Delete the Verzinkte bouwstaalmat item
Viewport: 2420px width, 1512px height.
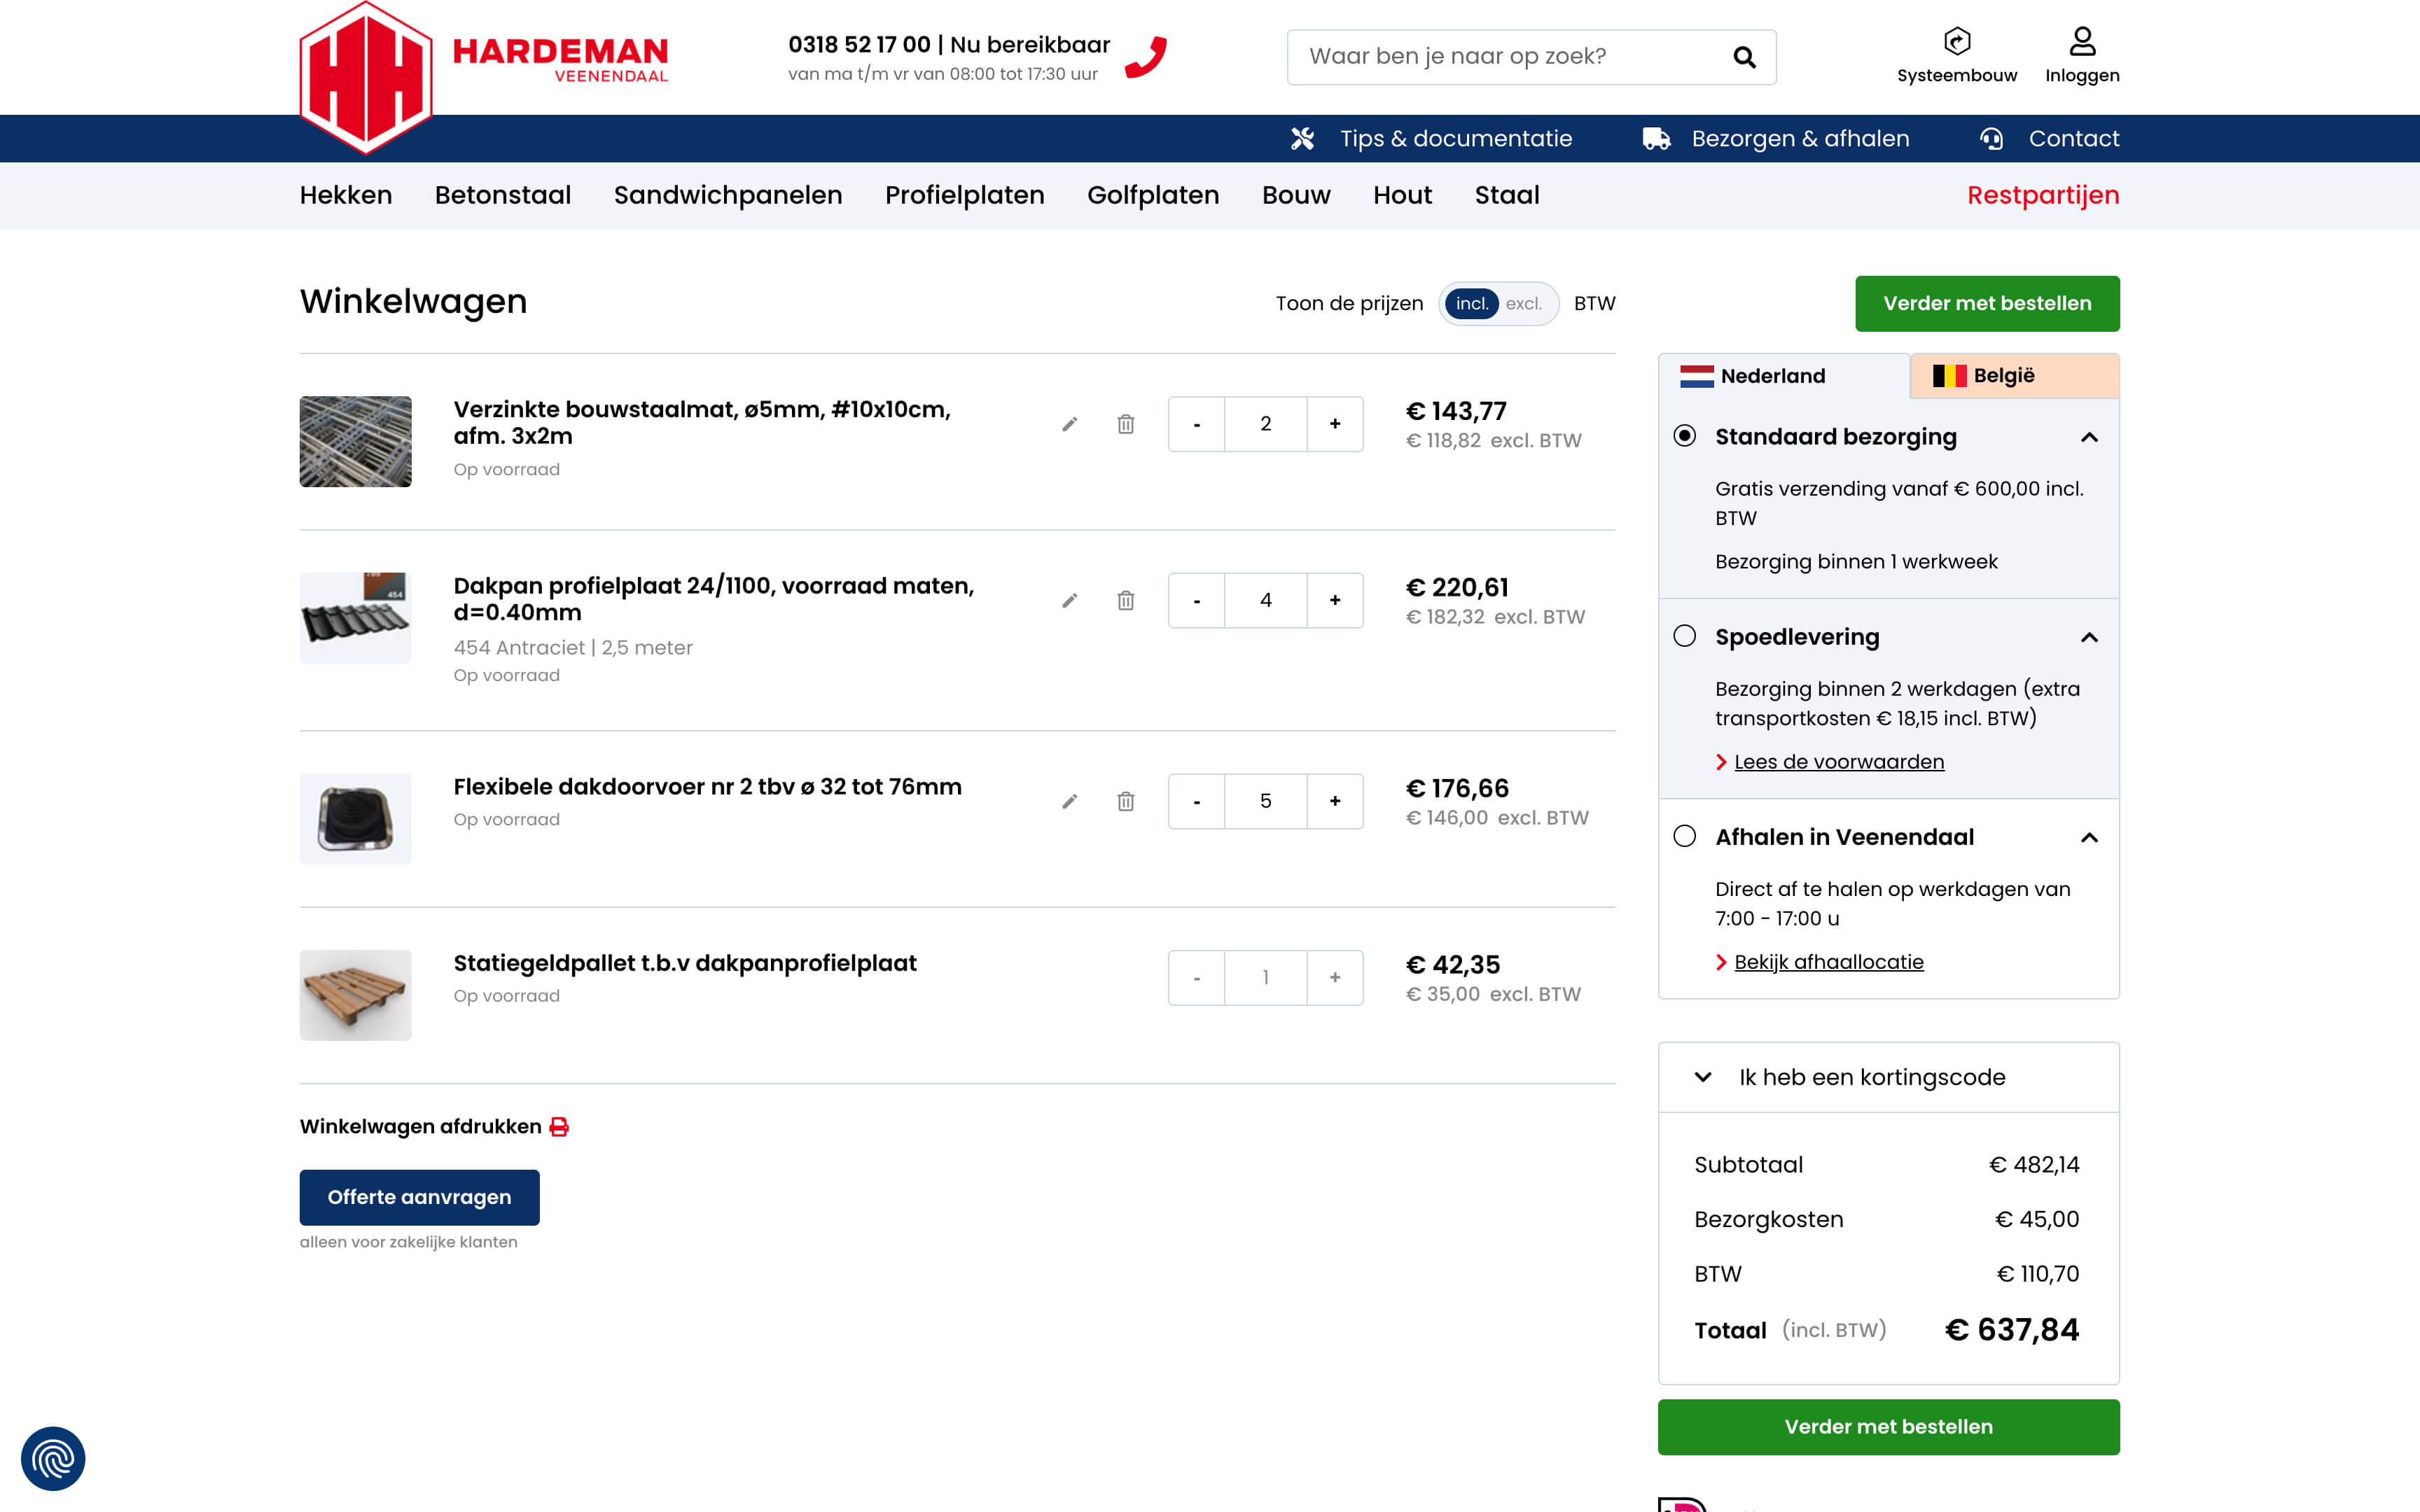[x=1125, y=424]
